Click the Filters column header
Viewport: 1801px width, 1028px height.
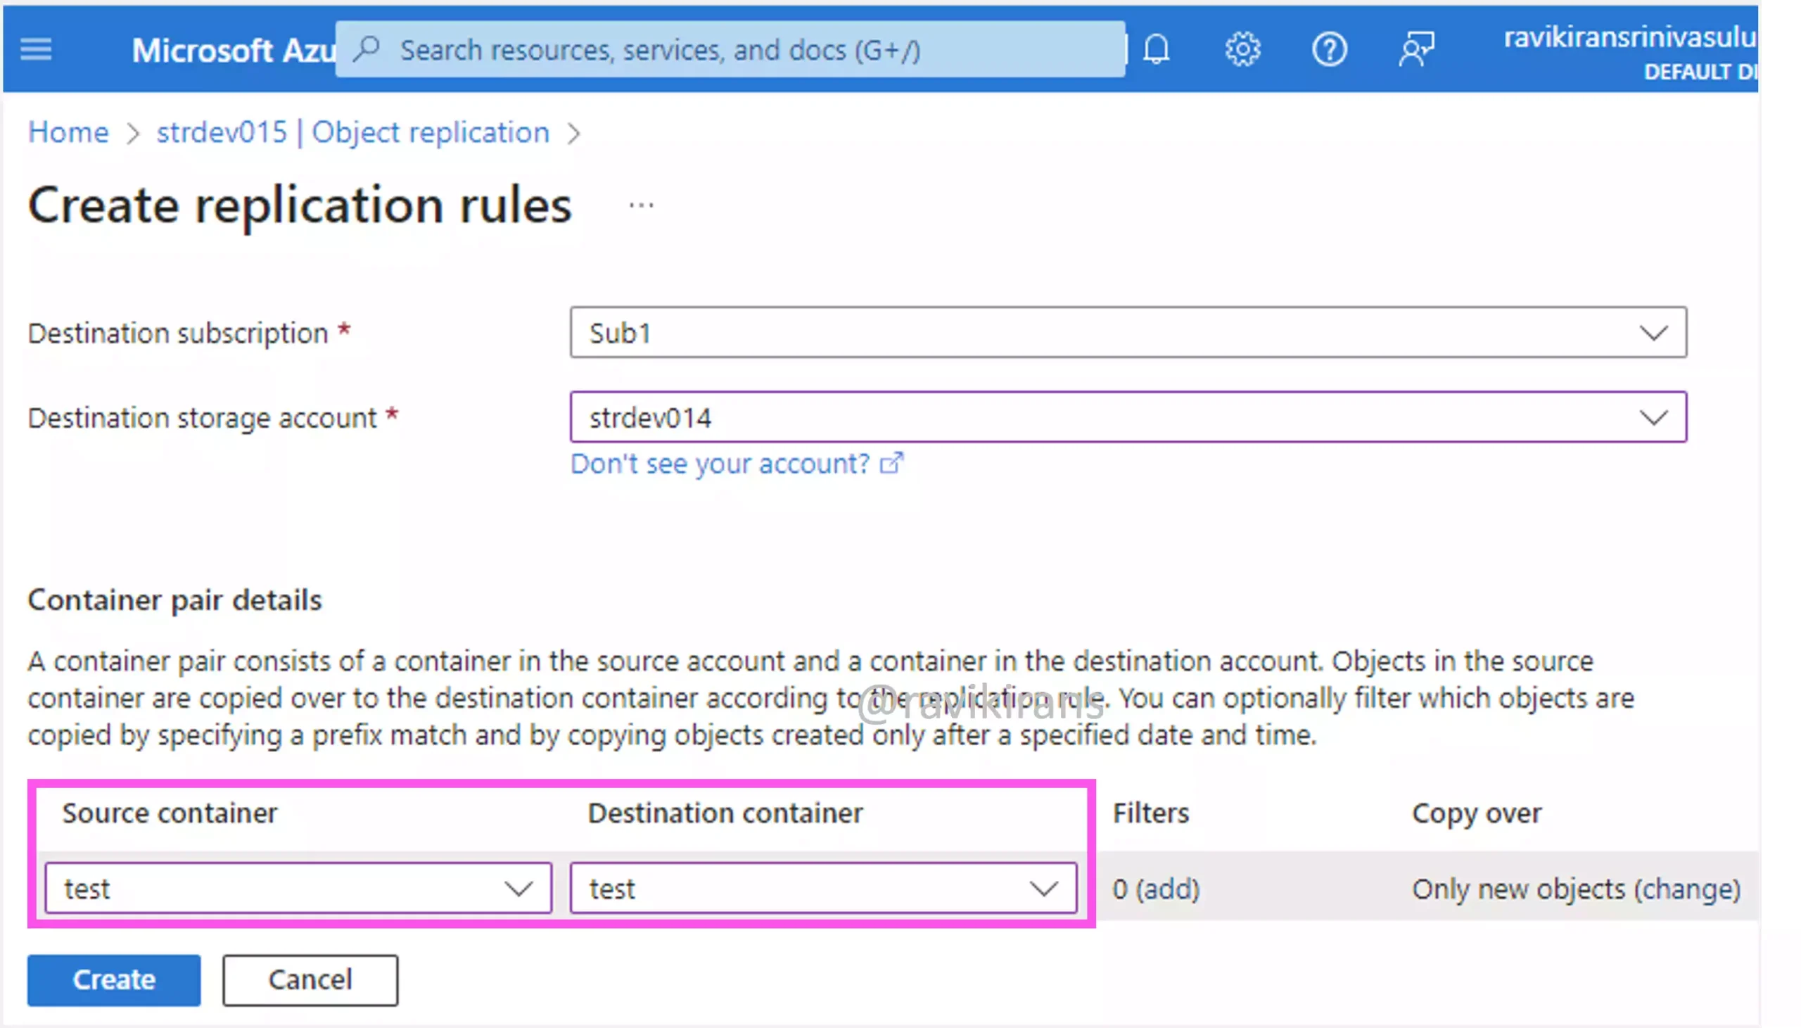1150,813
